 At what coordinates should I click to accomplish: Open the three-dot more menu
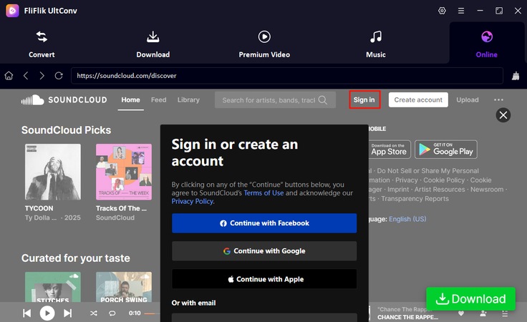(x=499, y=99)
